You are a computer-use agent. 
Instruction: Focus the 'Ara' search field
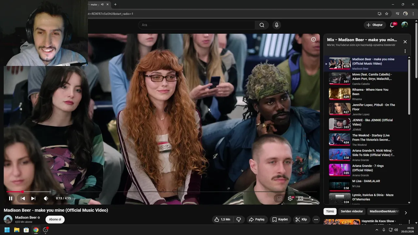point(197,25)
